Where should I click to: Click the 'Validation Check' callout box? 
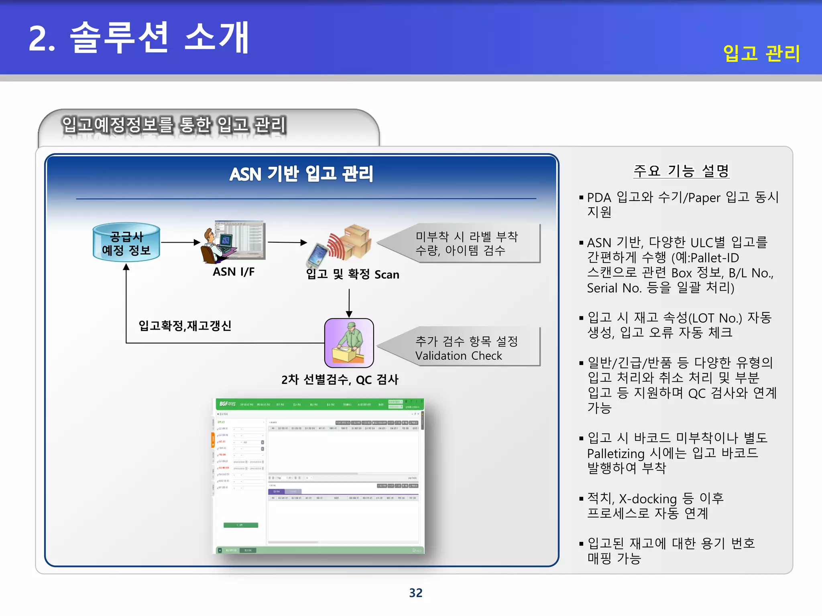coord(459,346)
